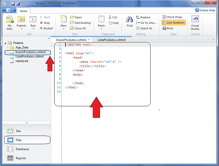Viewport: 219px width, 166px height.
Task: Launch Visual Studio
Action: click(195, 23)
